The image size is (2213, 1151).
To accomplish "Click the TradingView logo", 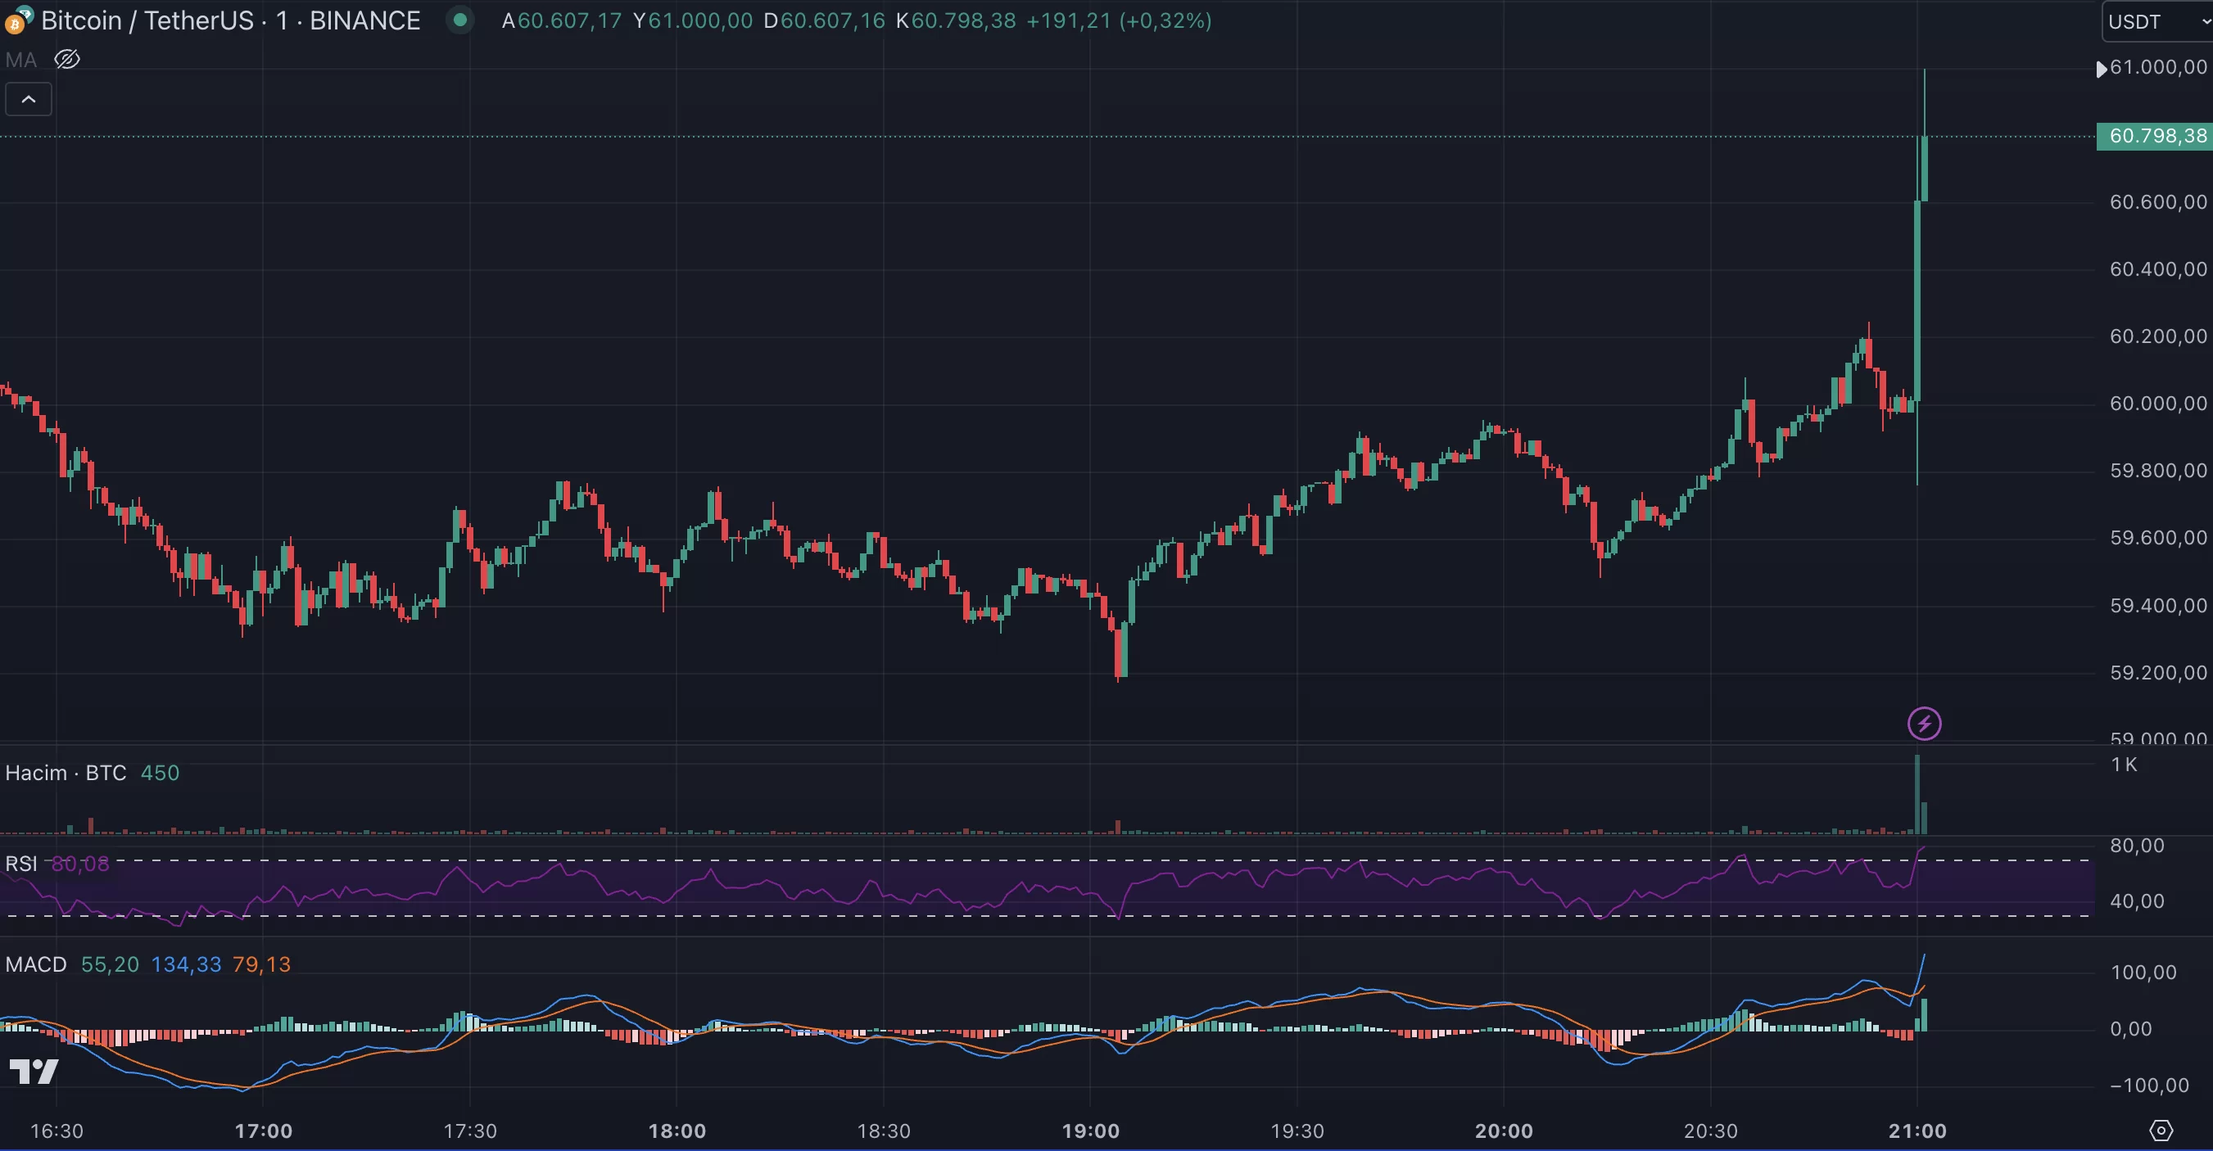I will (34, 1071).
